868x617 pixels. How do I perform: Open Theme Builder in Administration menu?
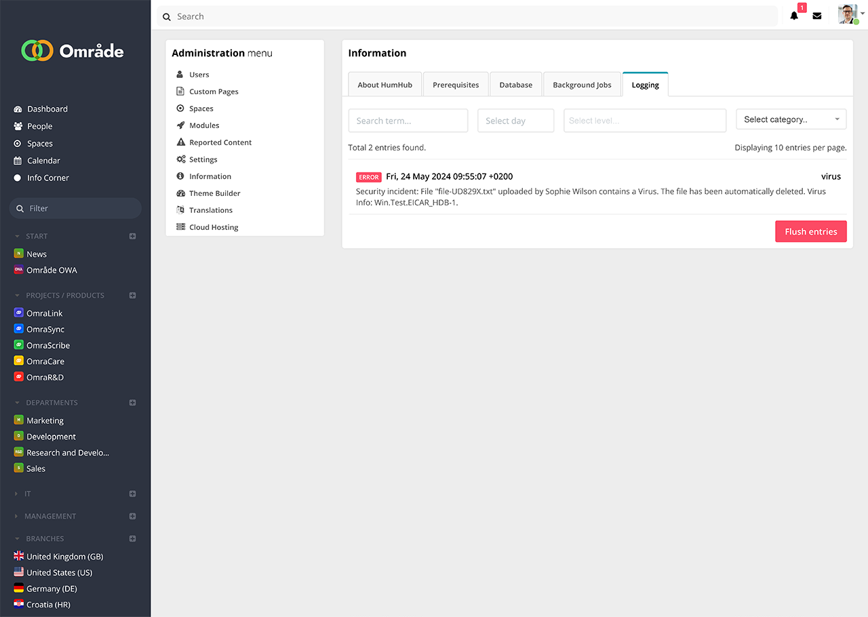pos(214,193)
